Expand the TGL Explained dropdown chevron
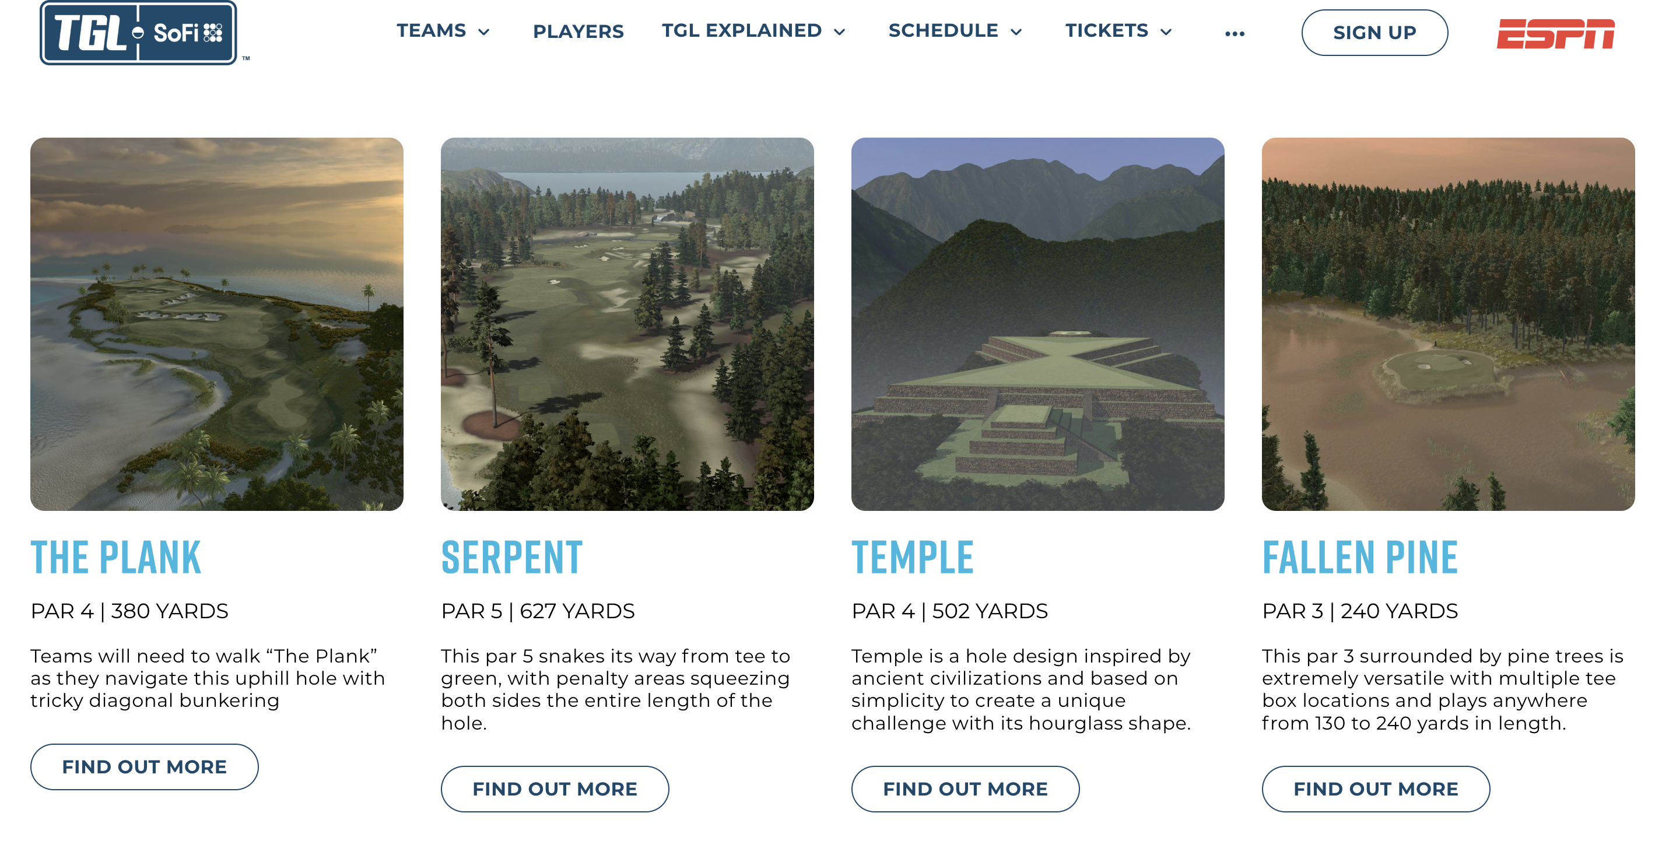1655x855 pixels. 840,32
